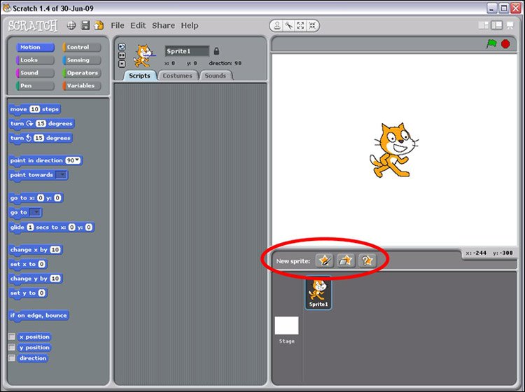The width and height of the screenshot is (525, 392).
Task: Switch to the Scripts tab
Action: click(139, 76)
